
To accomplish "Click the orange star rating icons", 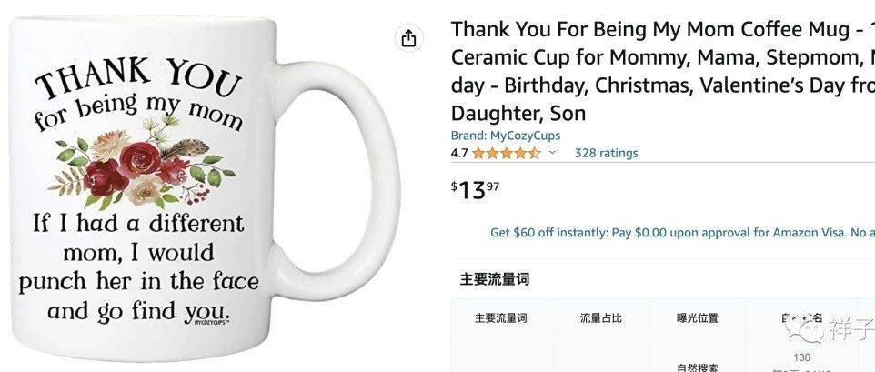I will point(507,153).
